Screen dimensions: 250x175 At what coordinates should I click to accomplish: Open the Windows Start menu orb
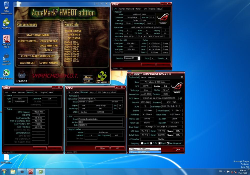coord(4,172)
